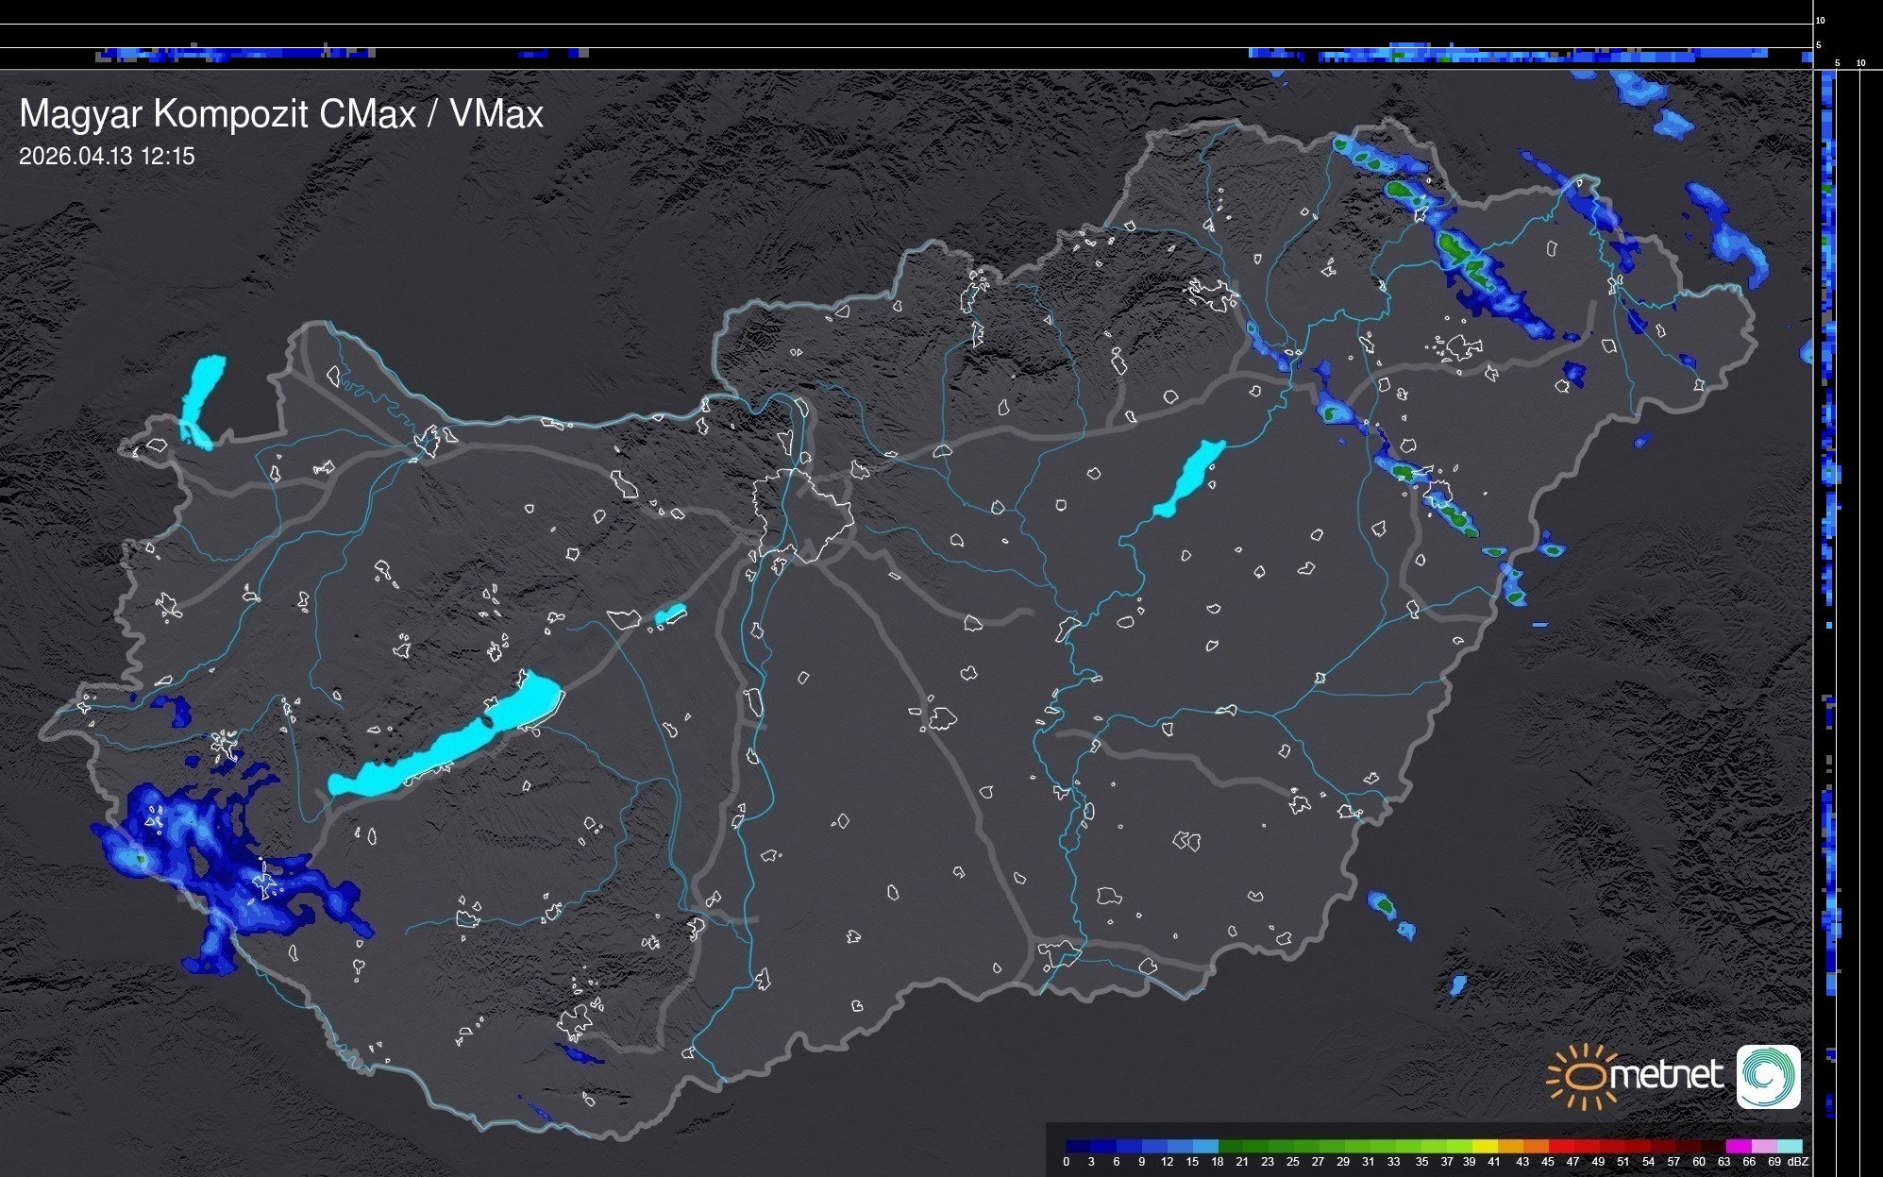This screenshot has width=1883, height=1177.
Task: Click small Lake Velence east of Balaton
Action: (x=669, y=614)
